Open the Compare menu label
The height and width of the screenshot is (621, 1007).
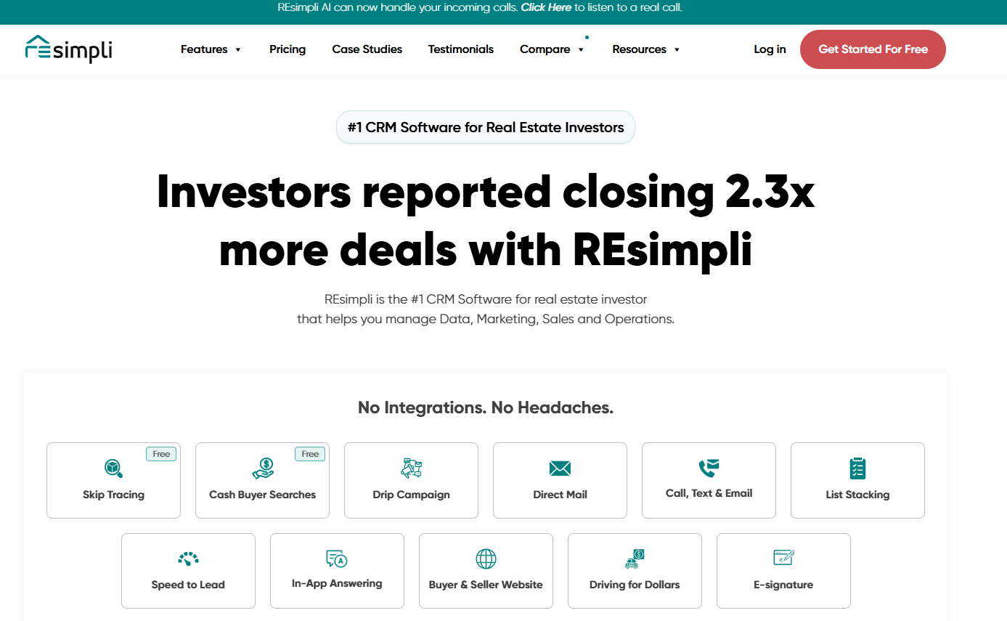(545, 49)
